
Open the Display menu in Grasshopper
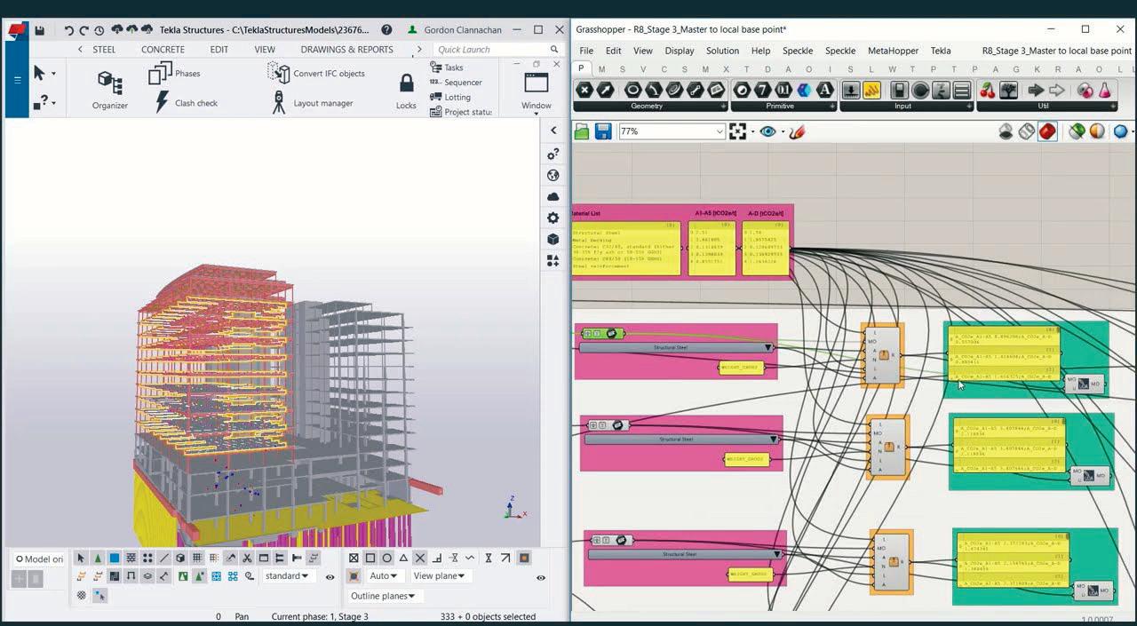680,51
